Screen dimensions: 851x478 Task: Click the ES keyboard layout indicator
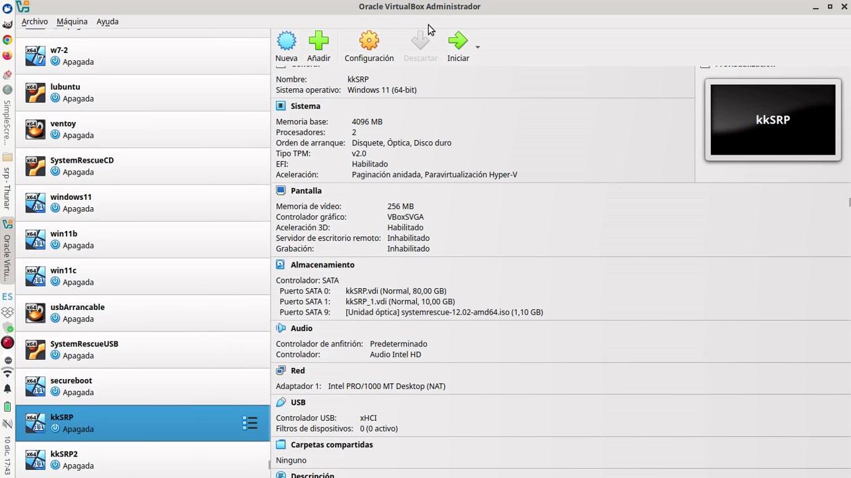pos(7,297)
